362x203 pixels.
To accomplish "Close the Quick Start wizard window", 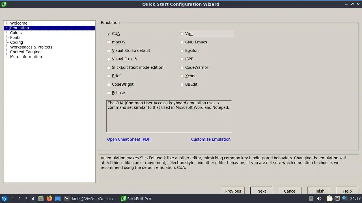I will (x=358, y=4).
